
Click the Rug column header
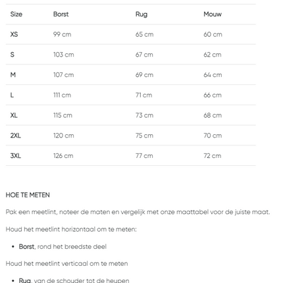click(141, 14)
